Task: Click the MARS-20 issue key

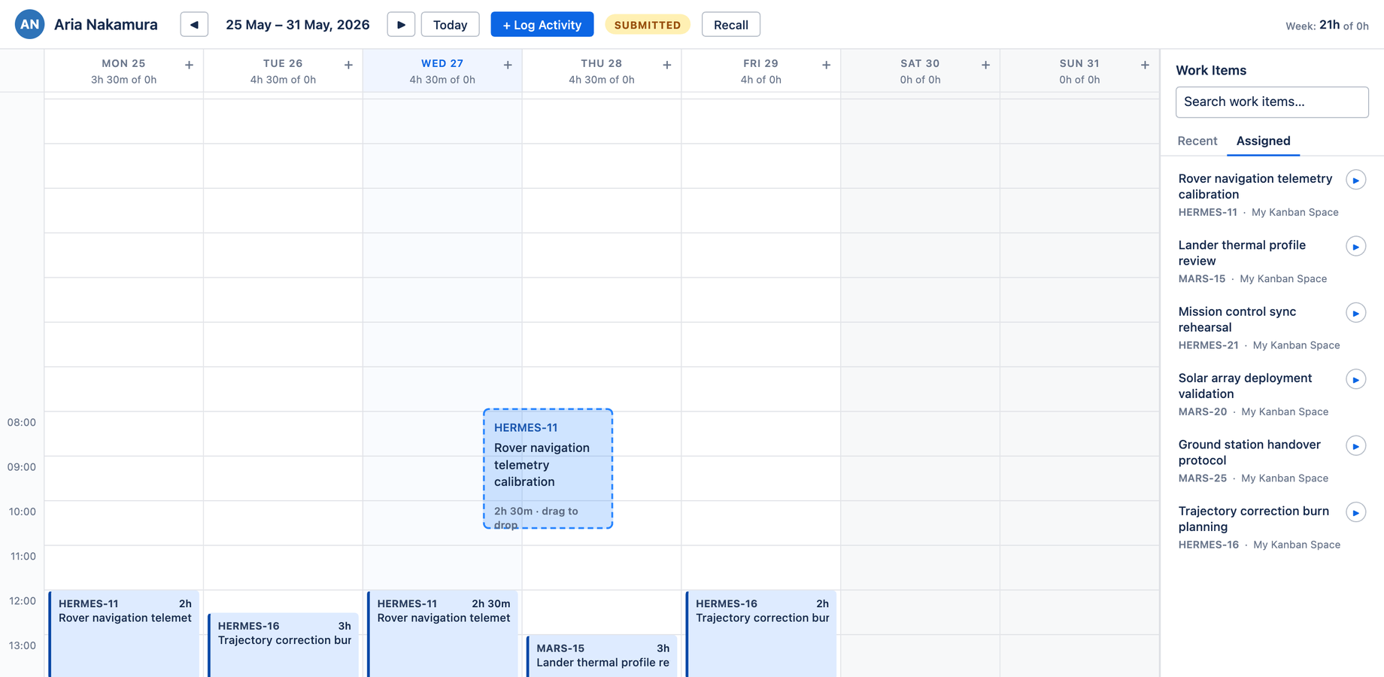Action: click(1202, 411)
